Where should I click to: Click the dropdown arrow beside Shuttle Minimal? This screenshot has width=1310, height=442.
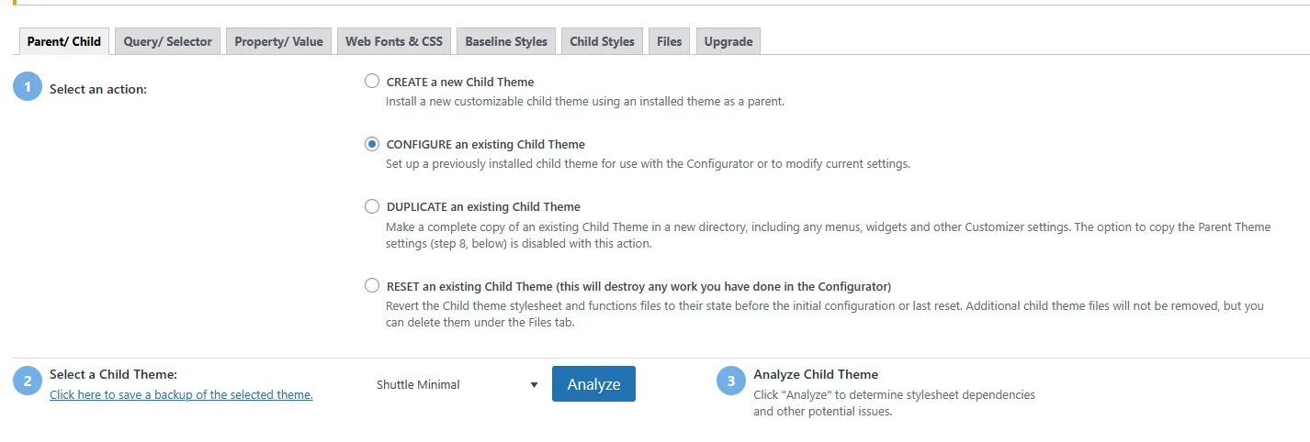tap(534, 385)
